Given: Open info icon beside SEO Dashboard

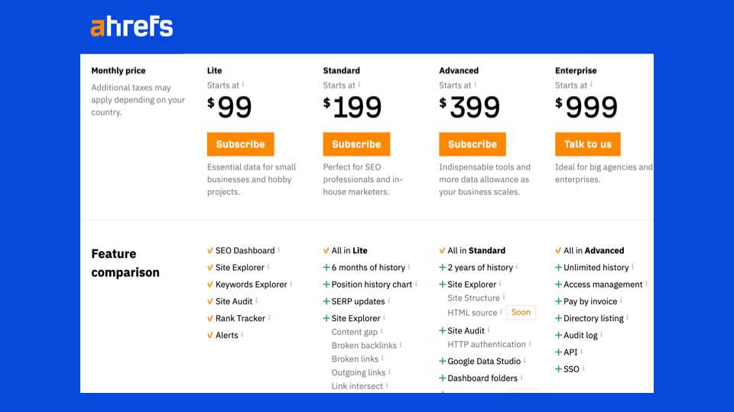Looking at the screenshot, I should tap(279, 249).
